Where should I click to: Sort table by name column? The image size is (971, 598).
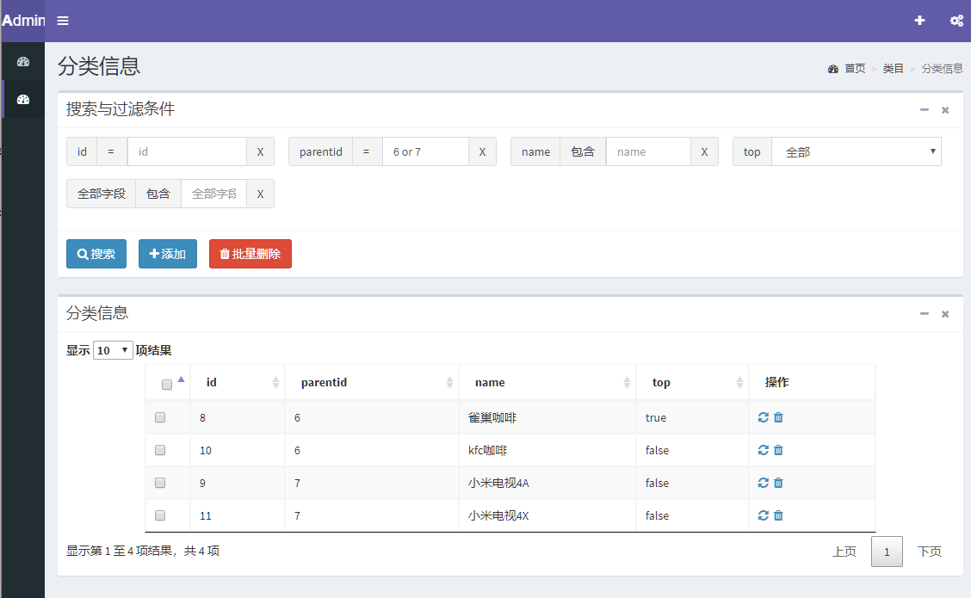pyautogui.click(x=547, y=382)
